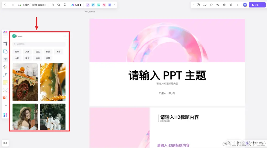Click the indigo chat AI icon
The width and height of the screenshot is (267, 148).
(109, 5)
